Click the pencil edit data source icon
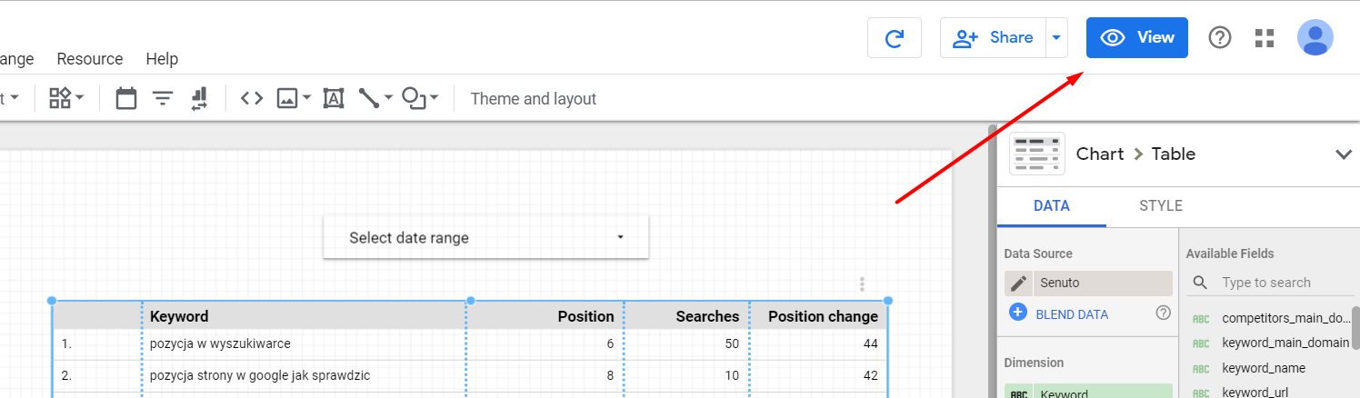 pos(1019,283)
